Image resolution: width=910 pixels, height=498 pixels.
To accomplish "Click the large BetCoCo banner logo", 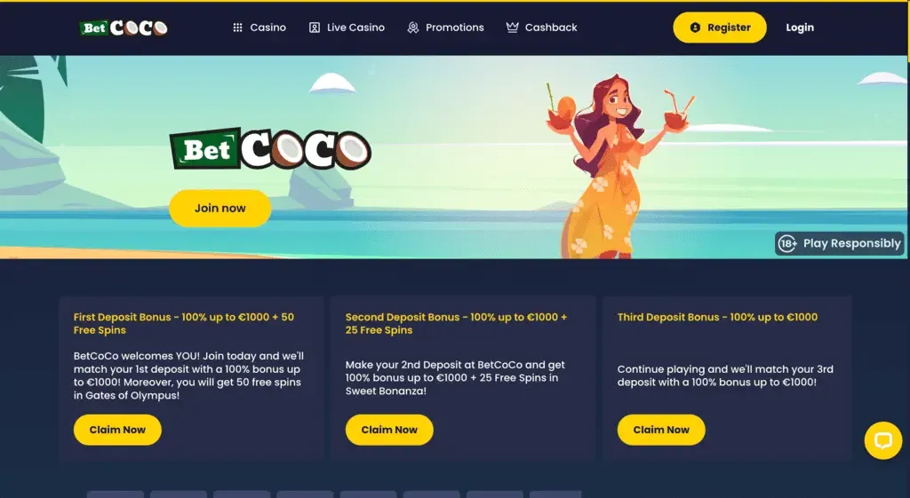I will (x=270, y=149).
